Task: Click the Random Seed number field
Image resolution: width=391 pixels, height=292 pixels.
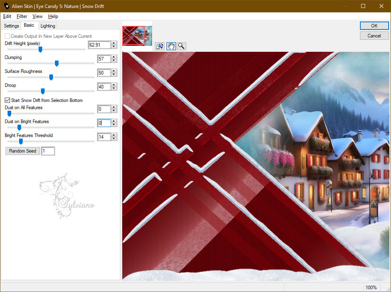Action: pos(48,151)
